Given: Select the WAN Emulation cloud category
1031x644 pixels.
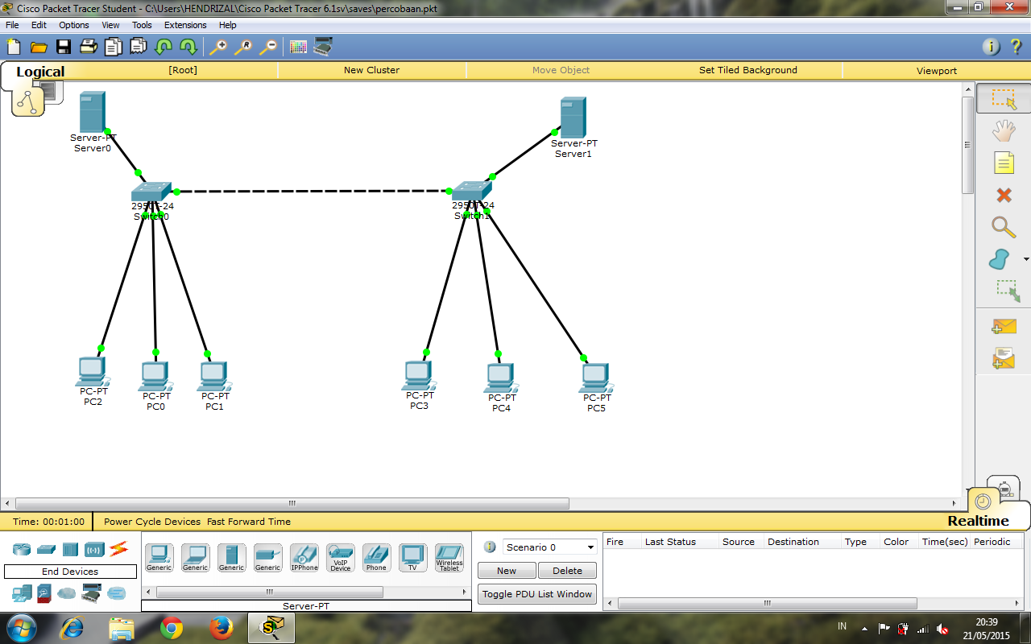Looking at the screenshot, I should (66, 594).
